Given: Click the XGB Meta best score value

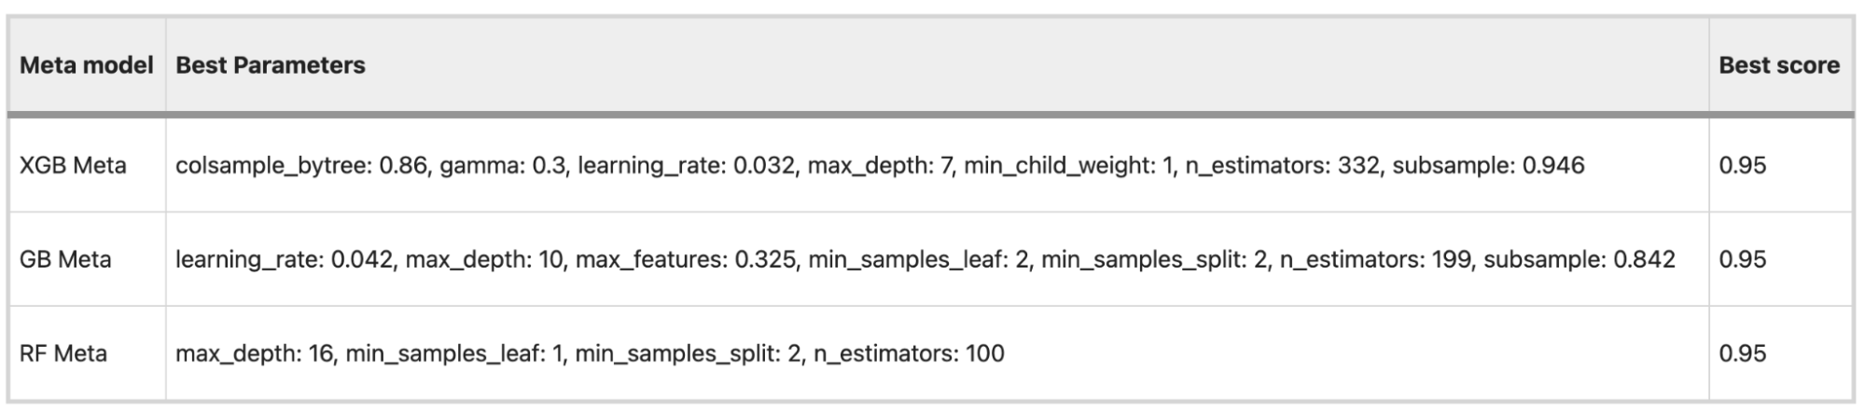Looking at the screenshot, I should [1743, 166].
